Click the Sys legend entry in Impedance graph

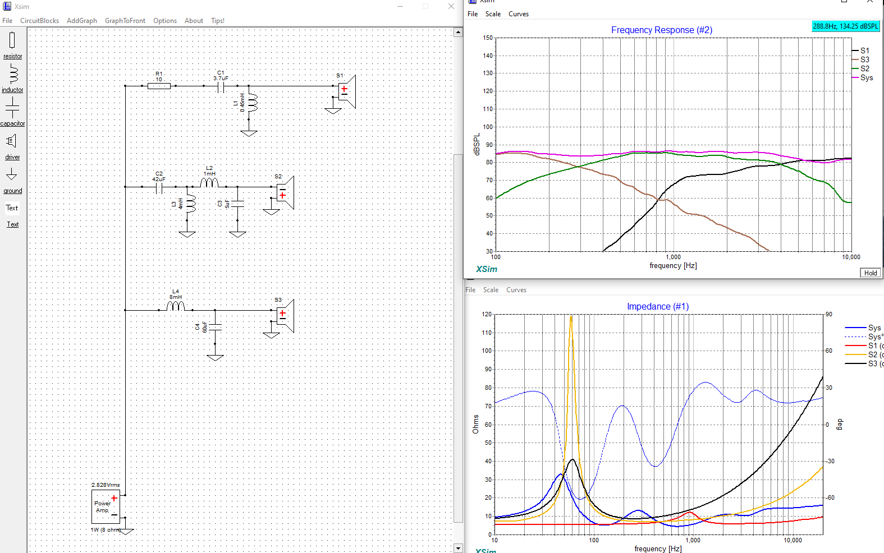[x=863, y=328]
